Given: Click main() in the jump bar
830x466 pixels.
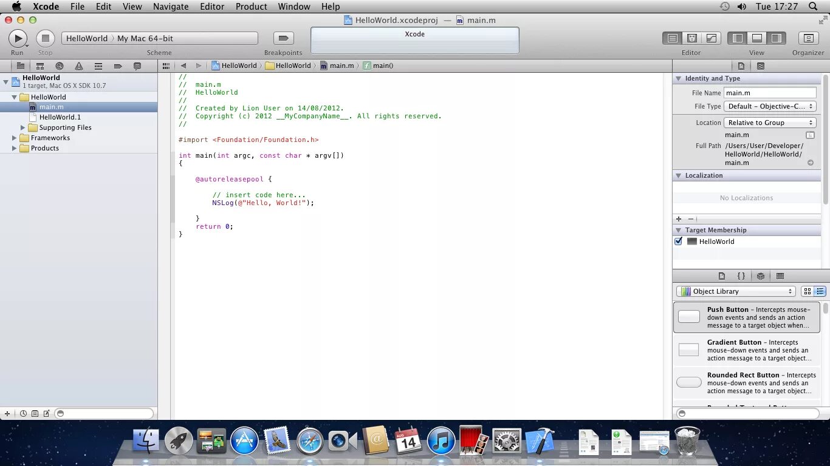Looking at the screenshot, I should tap(378, 66).
